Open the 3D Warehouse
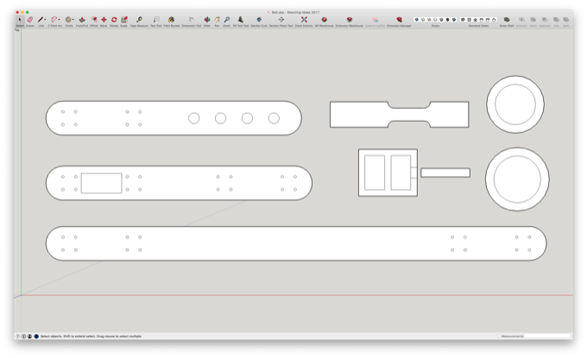587x358 pixels. pos(325,22)
